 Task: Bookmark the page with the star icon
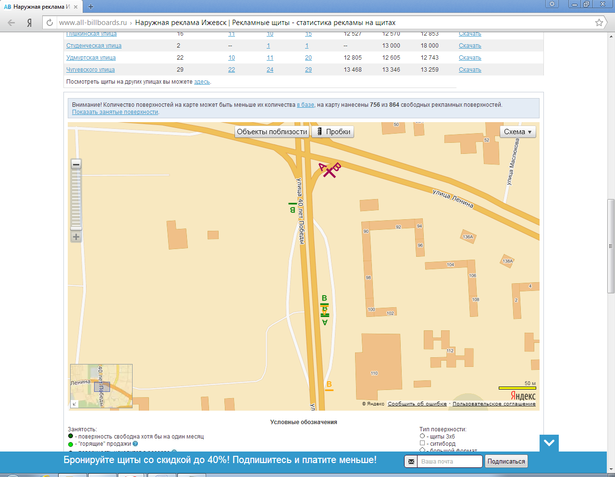[599, 23]
